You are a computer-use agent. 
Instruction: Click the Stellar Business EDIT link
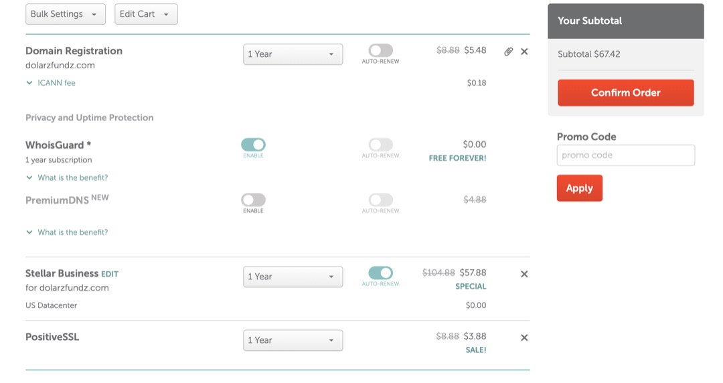(110, 274)
